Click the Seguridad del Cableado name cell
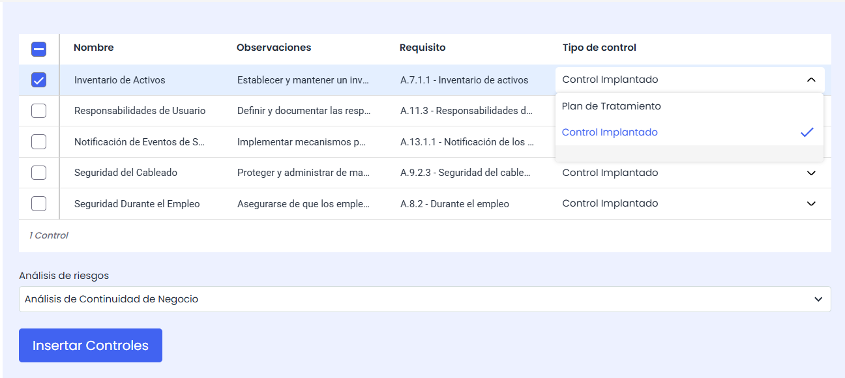845x378 pixels. coord(126,173)
